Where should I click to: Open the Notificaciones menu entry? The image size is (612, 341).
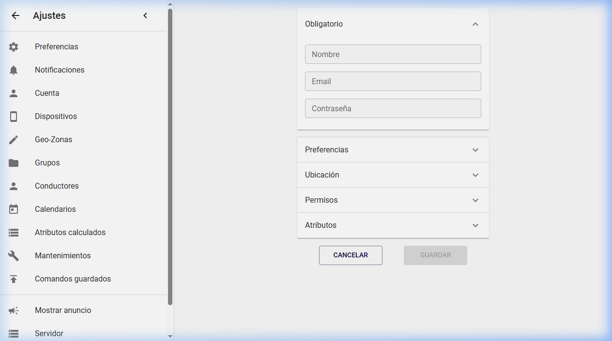coord(83,70)
